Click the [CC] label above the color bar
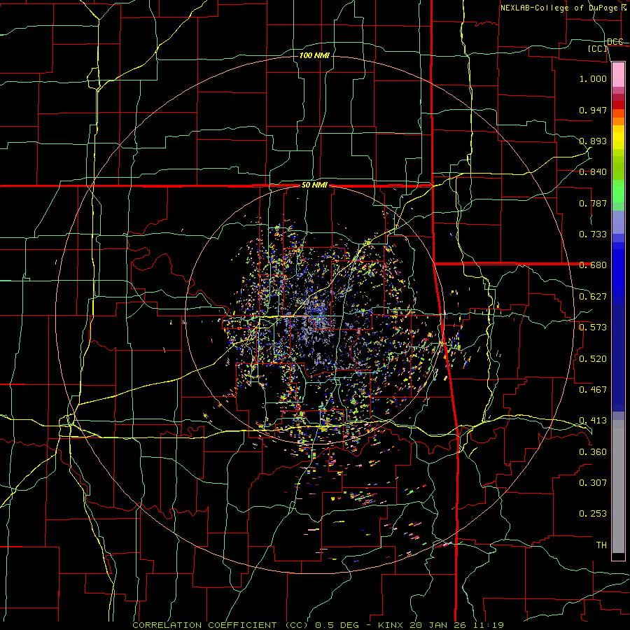 (x=598, y=48)
